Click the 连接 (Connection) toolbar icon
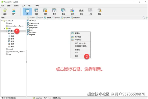This screenshot has height=99, width=148. pos(5,11)
